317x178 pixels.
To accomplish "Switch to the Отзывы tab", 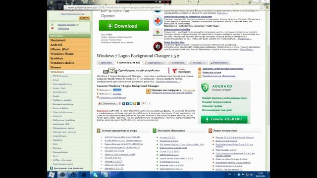I will pyautogui.click(x=198, y=63).
